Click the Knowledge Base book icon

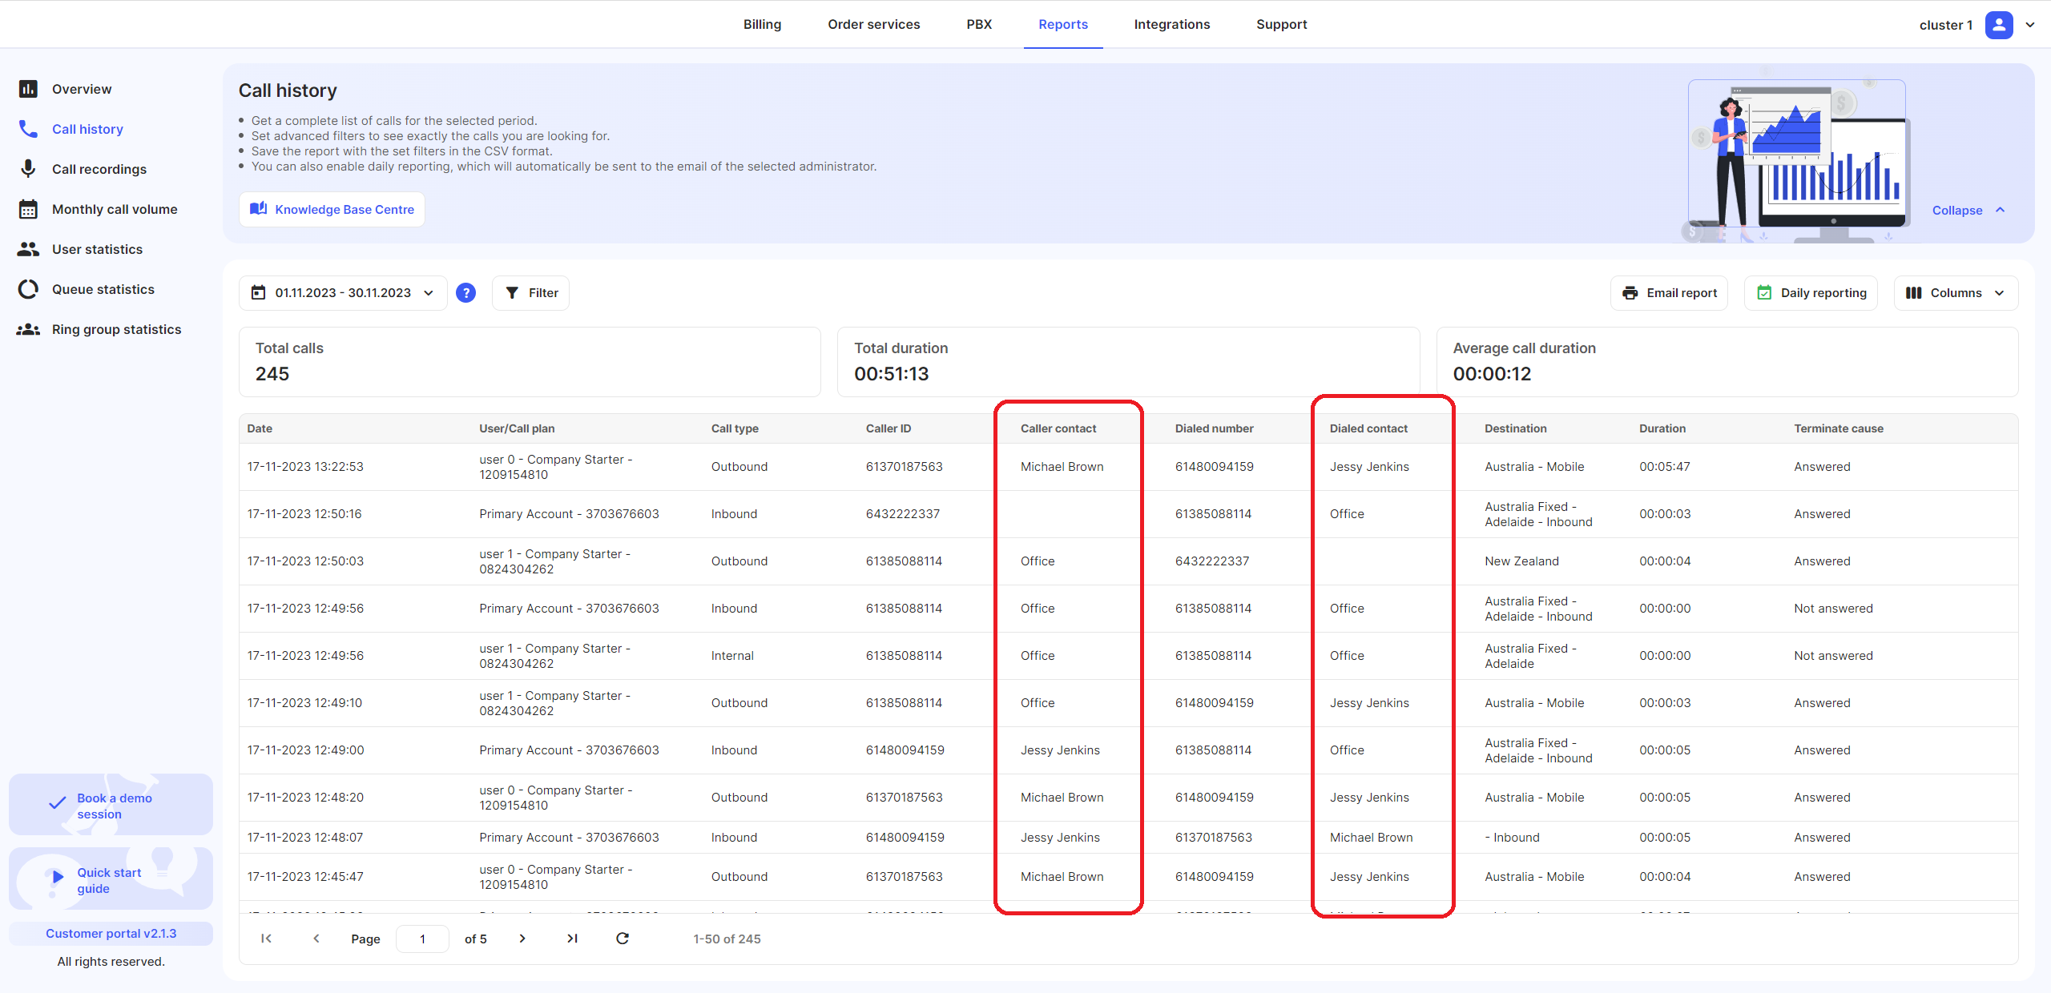tap(258, 209)
